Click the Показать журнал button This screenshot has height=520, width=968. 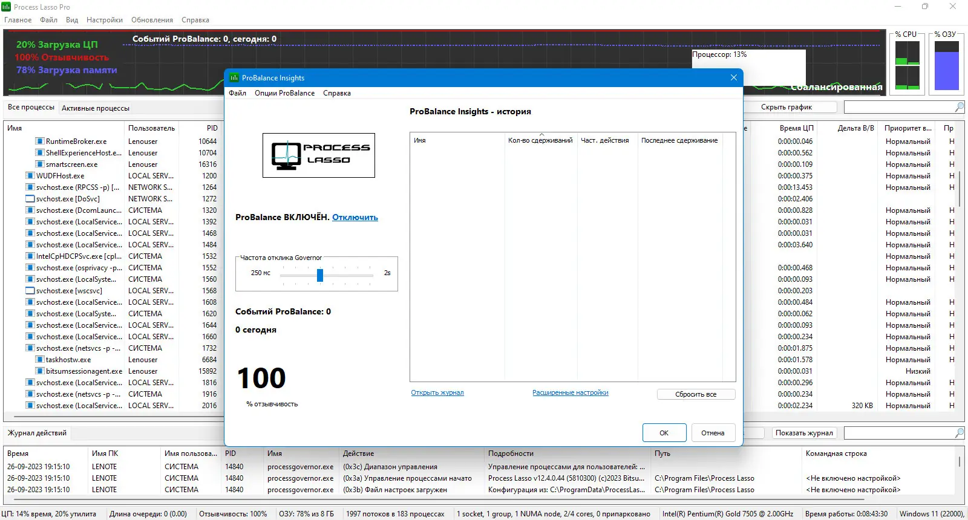click(x=804, y=433)
